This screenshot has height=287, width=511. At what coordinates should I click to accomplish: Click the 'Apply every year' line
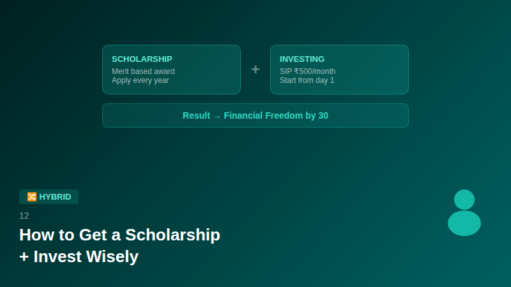[140, 80]
